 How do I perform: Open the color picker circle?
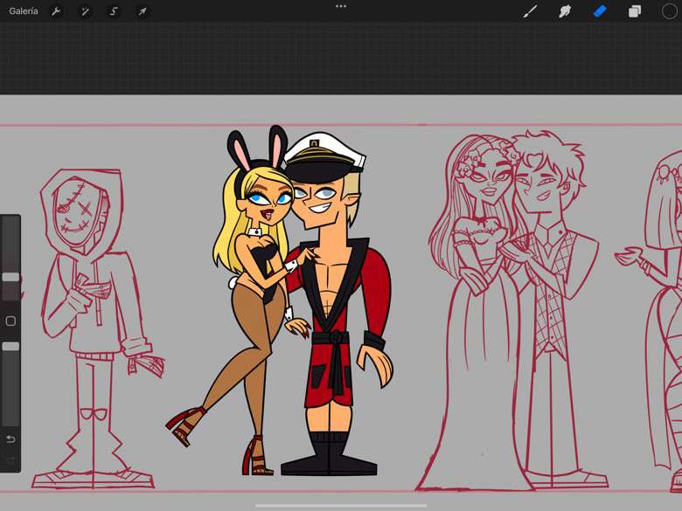[670, 11]
